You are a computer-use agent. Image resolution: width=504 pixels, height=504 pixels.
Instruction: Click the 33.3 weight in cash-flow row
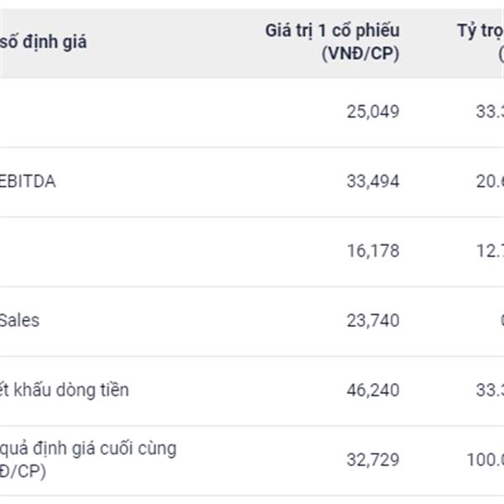[490, 391]
